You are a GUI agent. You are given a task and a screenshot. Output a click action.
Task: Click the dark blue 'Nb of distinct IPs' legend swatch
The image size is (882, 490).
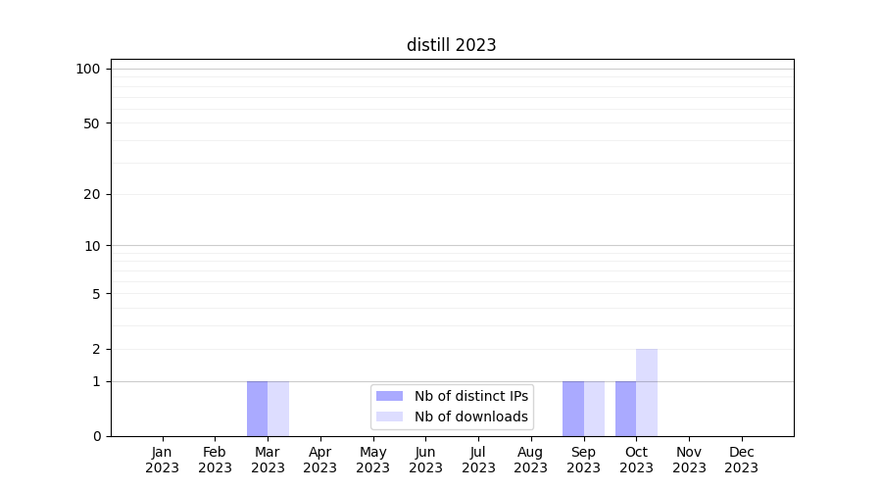coord(389,396)
